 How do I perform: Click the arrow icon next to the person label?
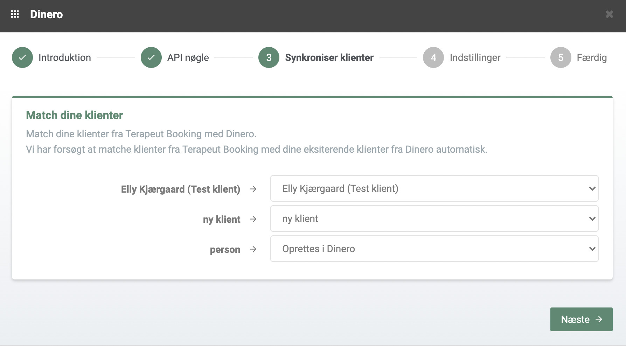(x=253, y=249)
